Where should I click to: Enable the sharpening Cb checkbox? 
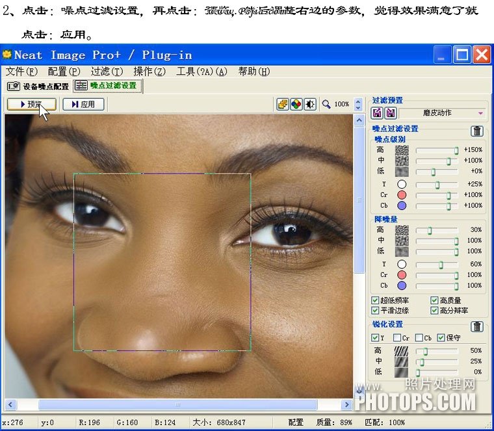pos(419,338)
